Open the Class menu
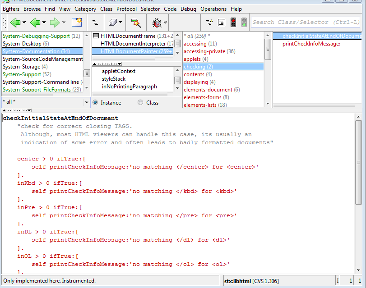 pyautogui.click(x=106, y=9)
